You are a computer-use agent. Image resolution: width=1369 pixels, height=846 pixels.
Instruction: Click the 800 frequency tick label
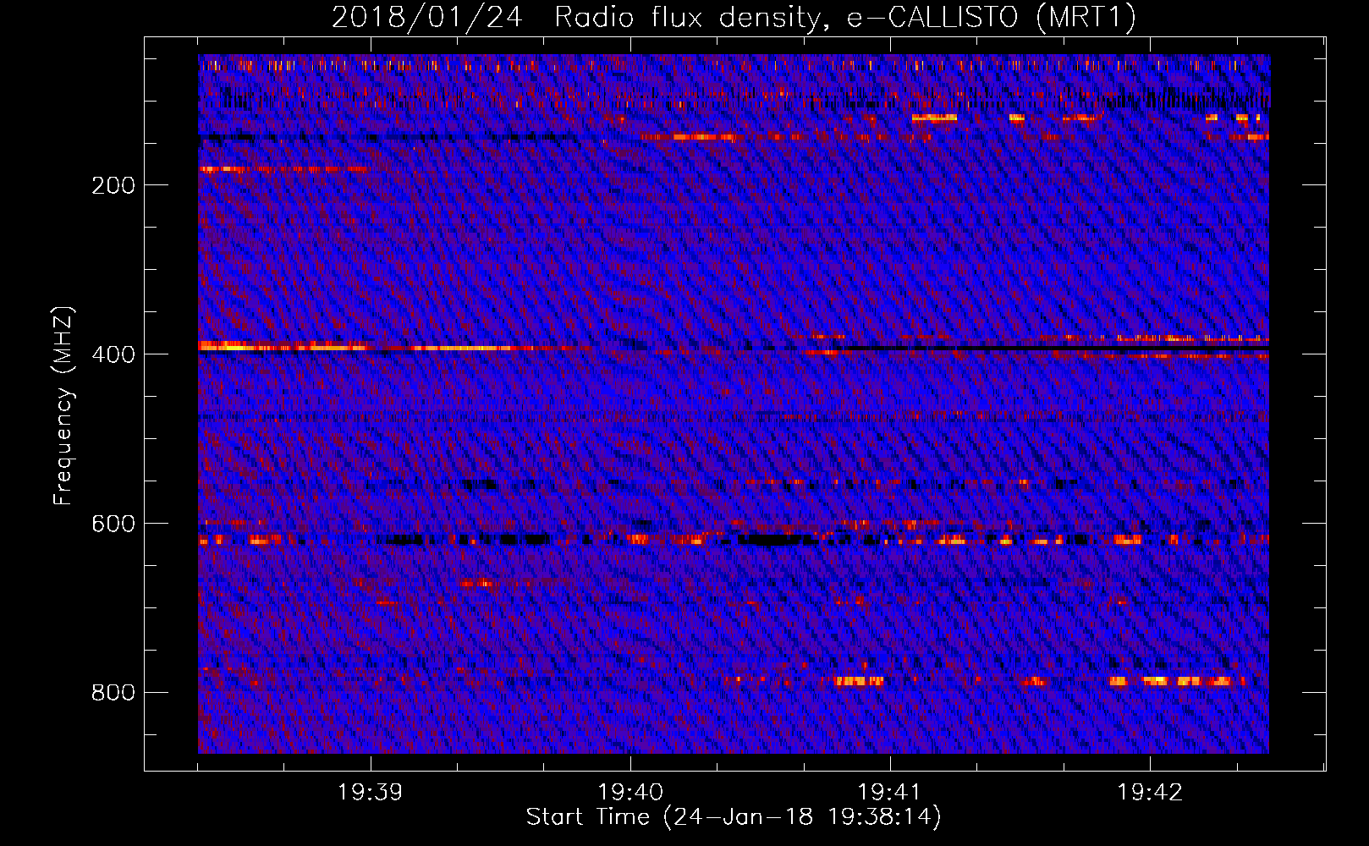pyautogui.click(x=113, y=693)
